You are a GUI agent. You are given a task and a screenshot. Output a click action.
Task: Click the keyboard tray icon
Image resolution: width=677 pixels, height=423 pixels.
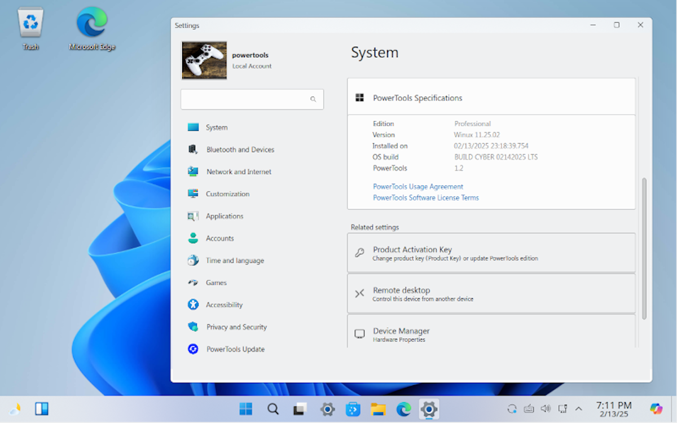(x=529, y=409)
